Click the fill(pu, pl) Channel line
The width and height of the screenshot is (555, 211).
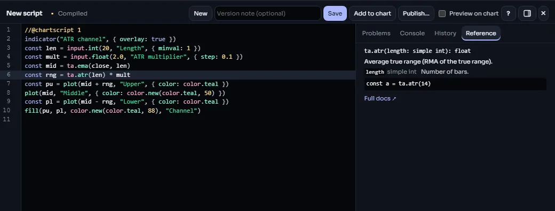[x=113, y=111]
